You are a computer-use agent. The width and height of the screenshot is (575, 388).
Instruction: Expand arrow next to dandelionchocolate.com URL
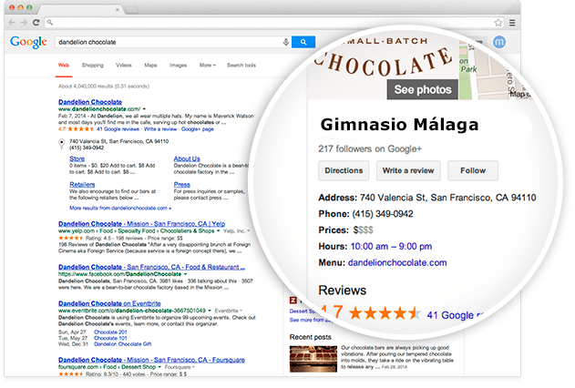click(x=144, y=109)
